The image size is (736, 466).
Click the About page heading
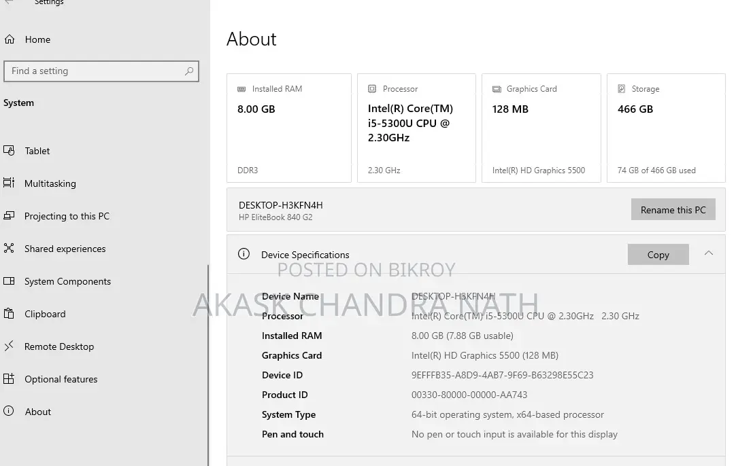point(252,39)
